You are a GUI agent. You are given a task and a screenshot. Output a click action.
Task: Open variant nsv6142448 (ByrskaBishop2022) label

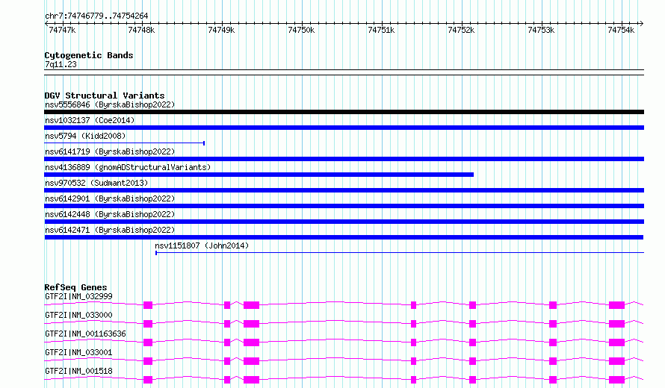click(x=110, y=214)
